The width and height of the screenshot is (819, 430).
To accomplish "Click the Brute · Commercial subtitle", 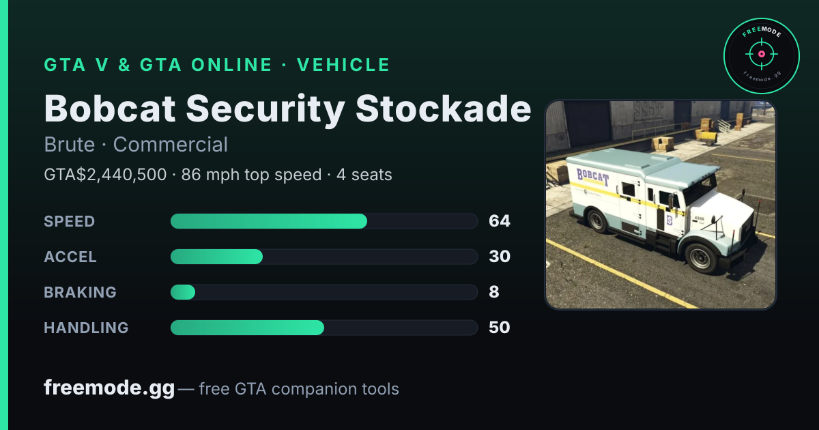I will pos(136,145).
